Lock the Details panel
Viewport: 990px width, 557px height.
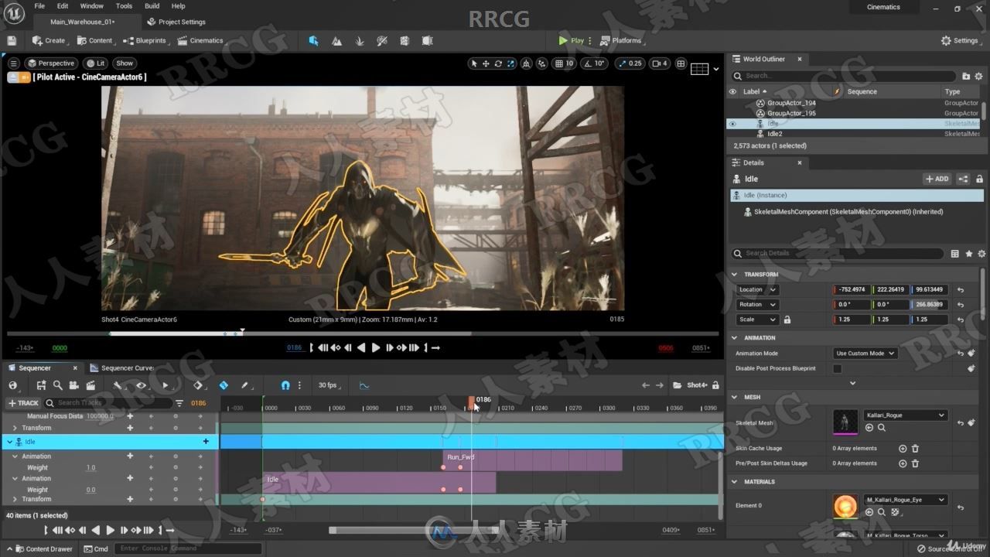(x=979, y=179)
